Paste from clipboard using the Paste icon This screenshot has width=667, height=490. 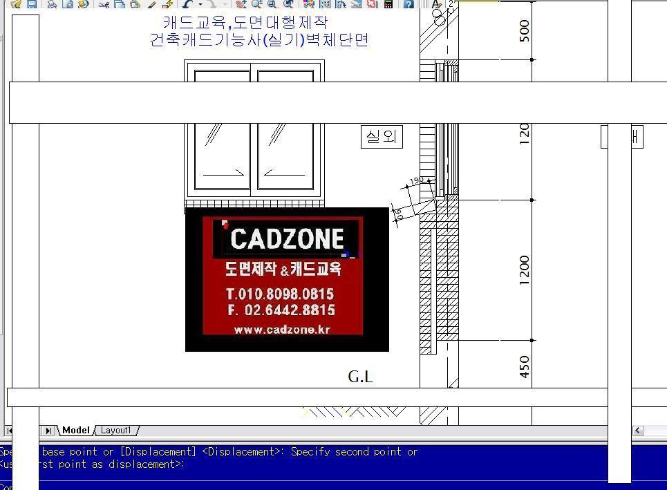(x=135, y=4)
